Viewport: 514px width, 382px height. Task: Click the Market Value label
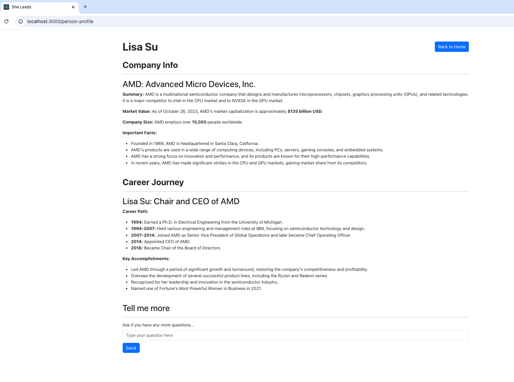point(137,111)
